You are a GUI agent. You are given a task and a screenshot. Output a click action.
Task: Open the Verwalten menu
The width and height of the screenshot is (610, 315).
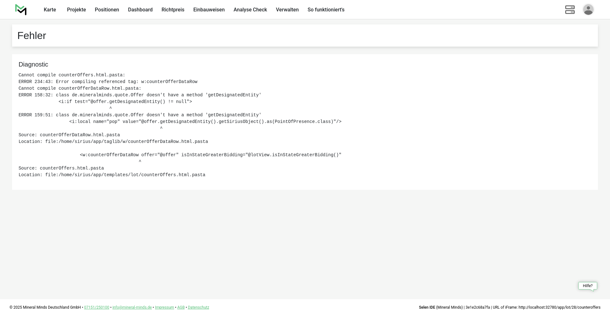287,10
